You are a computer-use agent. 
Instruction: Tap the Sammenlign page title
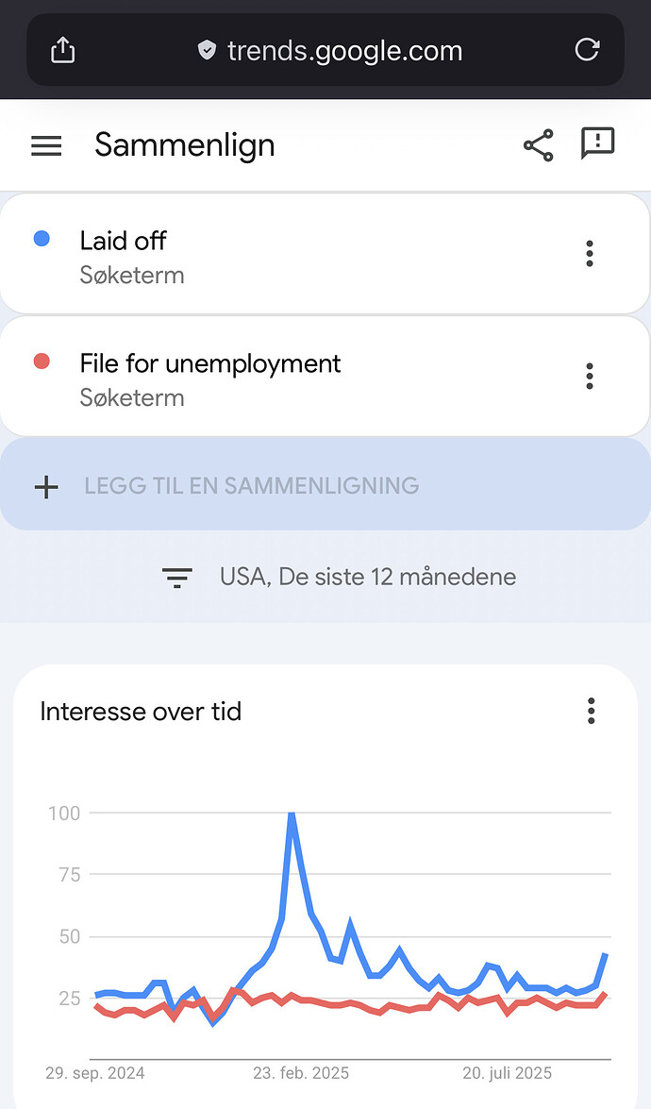[x=185, y=145]
